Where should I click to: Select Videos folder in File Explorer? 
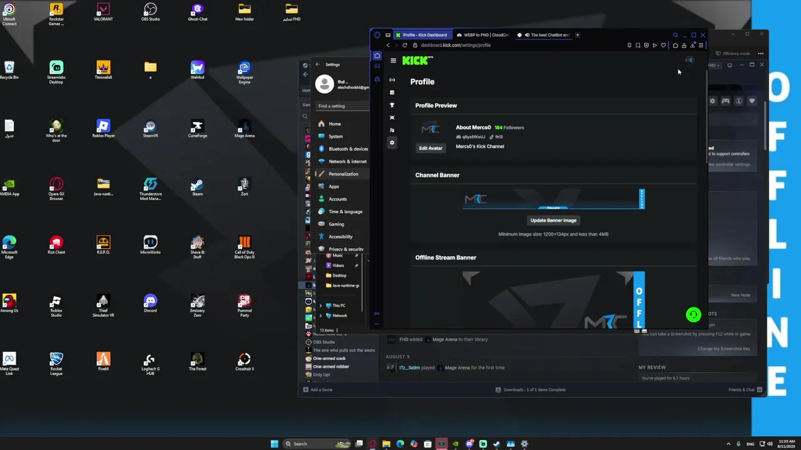(338, 265)
